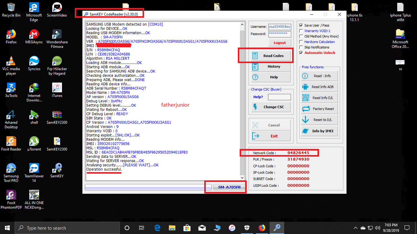Open Task View from the taskbar
The width and height of the screenshot is (417, 234).
[142, 228]
